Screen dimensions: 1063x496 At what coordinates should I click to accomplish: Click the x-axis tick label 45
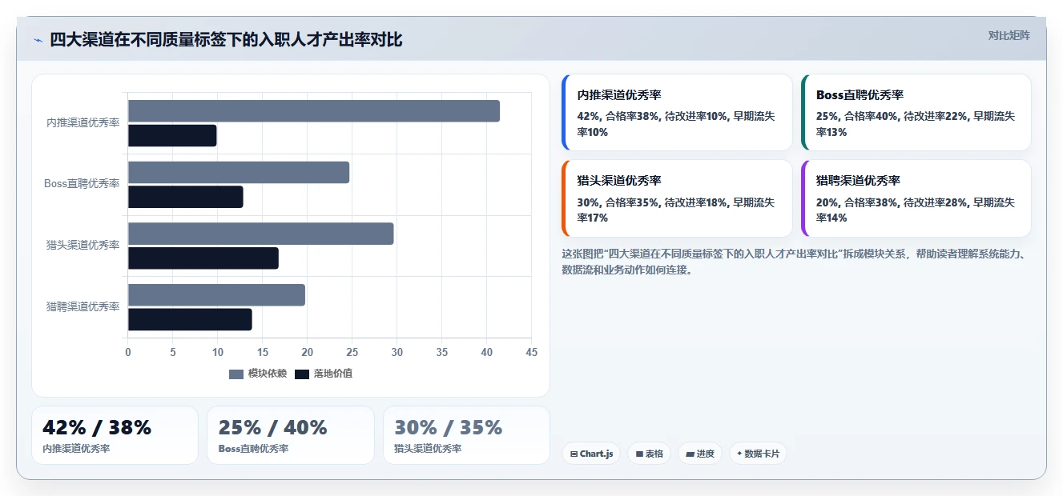[x=531, y=352]
